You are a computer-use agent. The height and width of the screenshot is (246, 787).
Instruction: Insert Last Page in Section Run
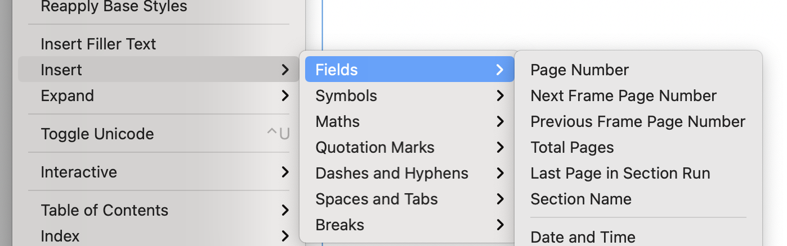[620, 173]
